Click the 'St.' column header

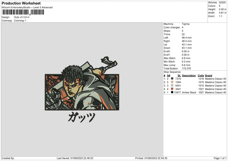179,76
